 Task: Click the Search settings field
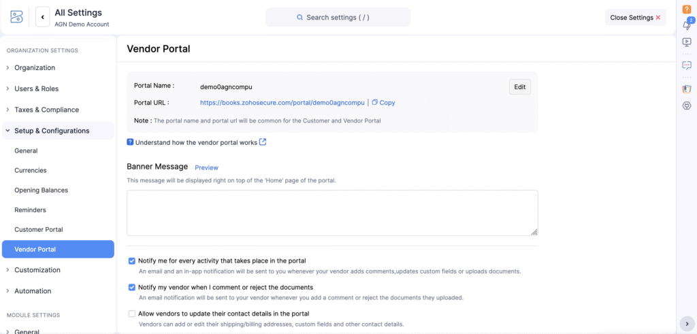338,17
